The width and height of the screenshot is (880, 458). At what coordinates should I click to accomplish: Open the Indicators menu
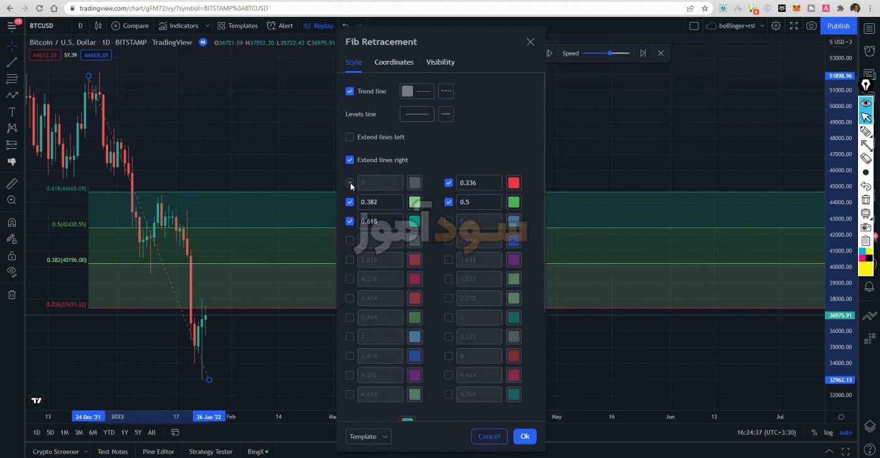tap(179, 26)
